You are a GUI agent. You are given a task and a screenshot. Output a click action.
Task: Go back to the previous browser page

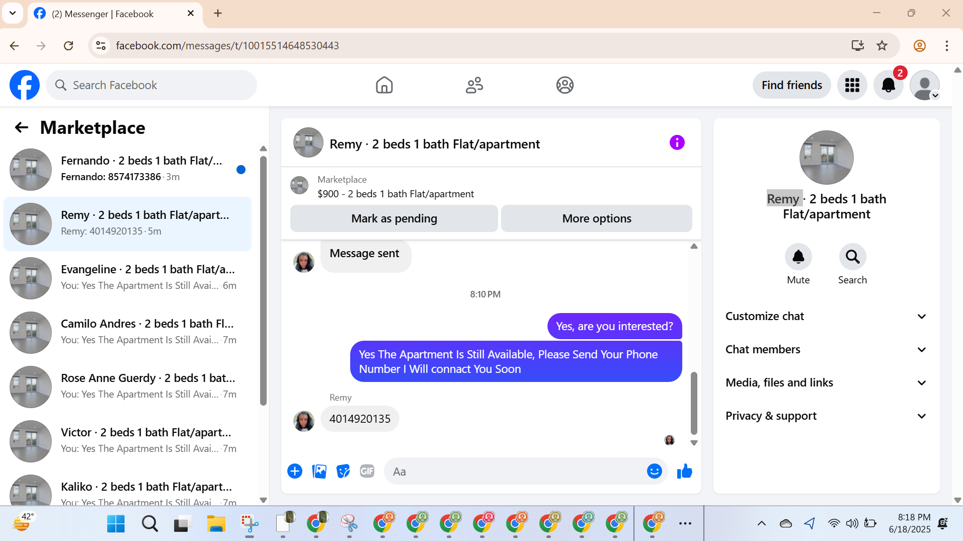click(x=14, y=46)
